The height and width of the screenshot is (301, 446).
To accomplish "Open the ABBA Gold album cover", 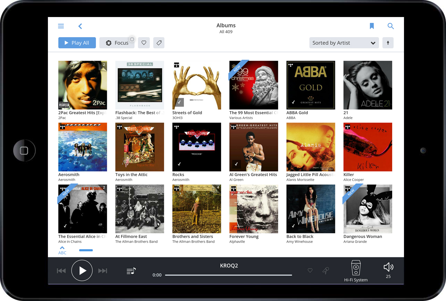I will pyautogui.click(x=311, y=85).
